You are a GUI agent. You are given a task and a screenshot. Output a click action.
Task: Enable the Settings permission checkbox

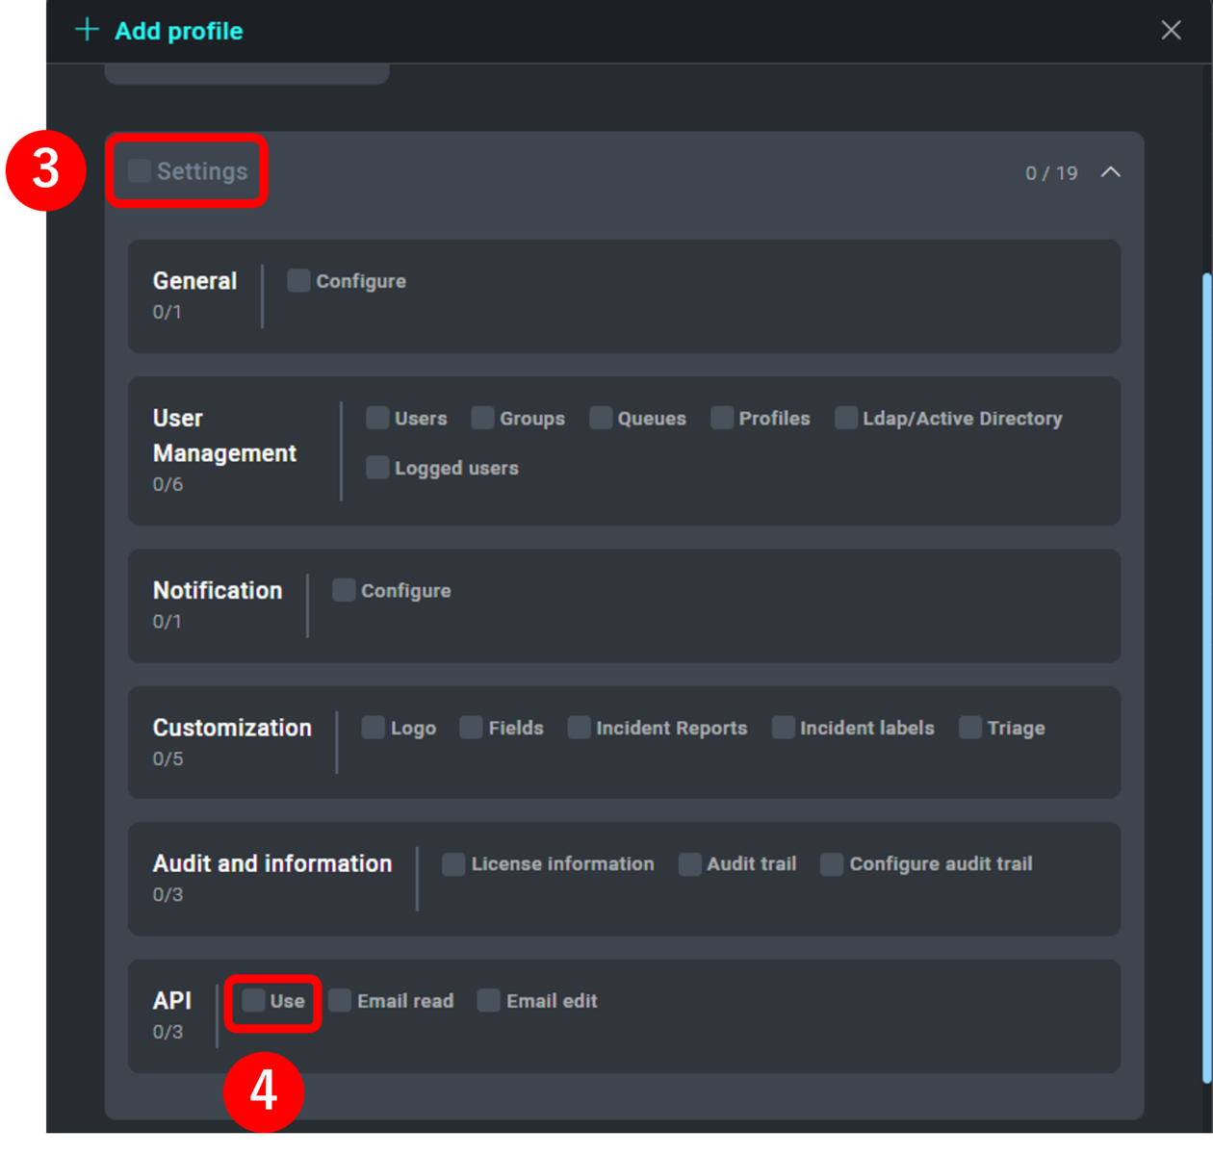[x=139, y=169]
